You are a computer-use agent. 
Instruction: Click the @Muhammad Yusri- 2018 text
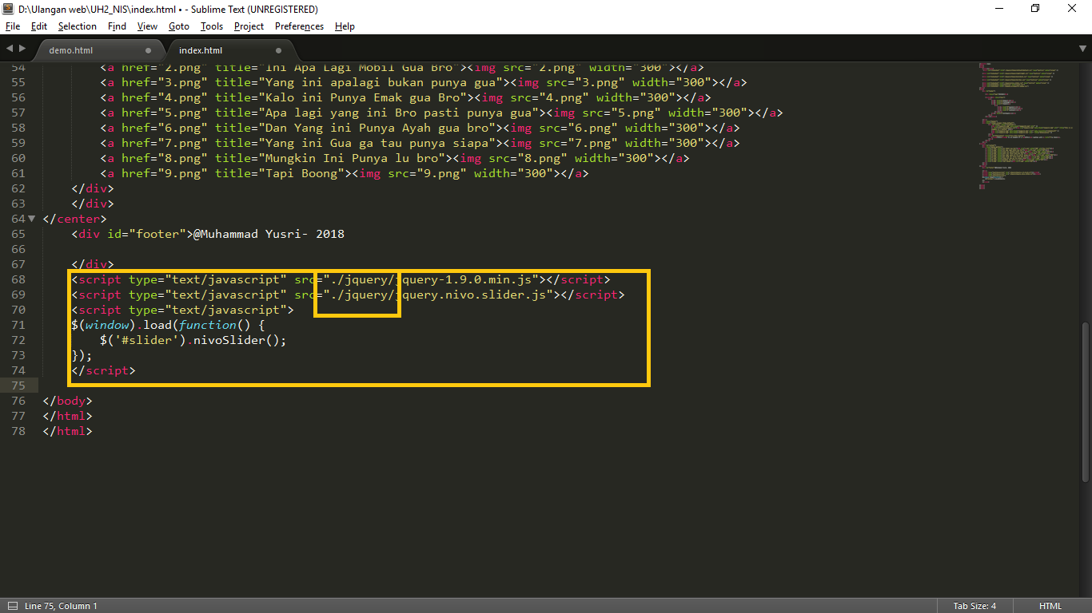pyautogui.click(x=269, y=234)
